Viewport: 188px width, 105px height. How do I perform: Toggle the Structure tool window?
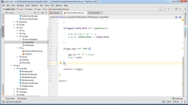click(3, 18)
